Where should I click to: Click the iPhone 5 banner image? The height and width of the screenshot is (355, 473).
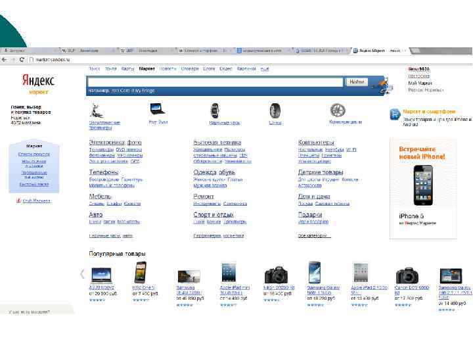click(x=423, y=185)
